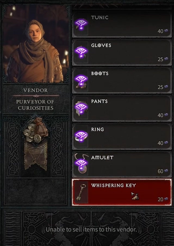This screenshot has width=174, height=246.
Task: Click the 60 obol price on Amulet
Action: tap(160, 171)
